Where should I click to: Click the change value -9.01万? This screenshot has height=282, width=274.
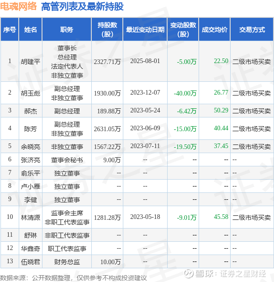[x=187, y=218]
